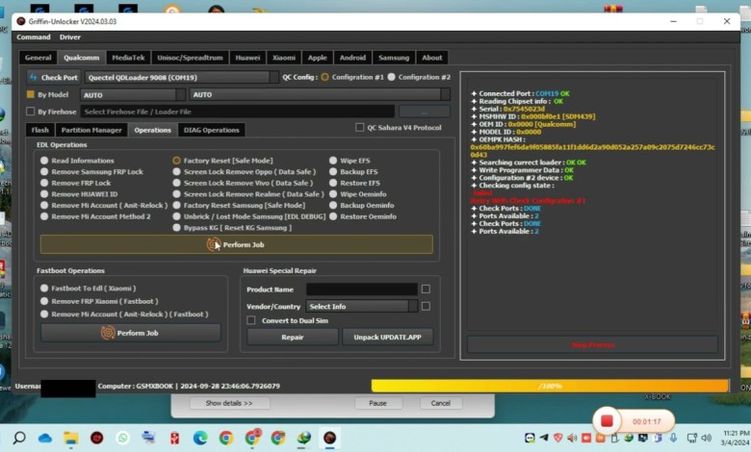Click the volume speaker tray icon
Screen dimensions: 751x452
tap(706, 438)
